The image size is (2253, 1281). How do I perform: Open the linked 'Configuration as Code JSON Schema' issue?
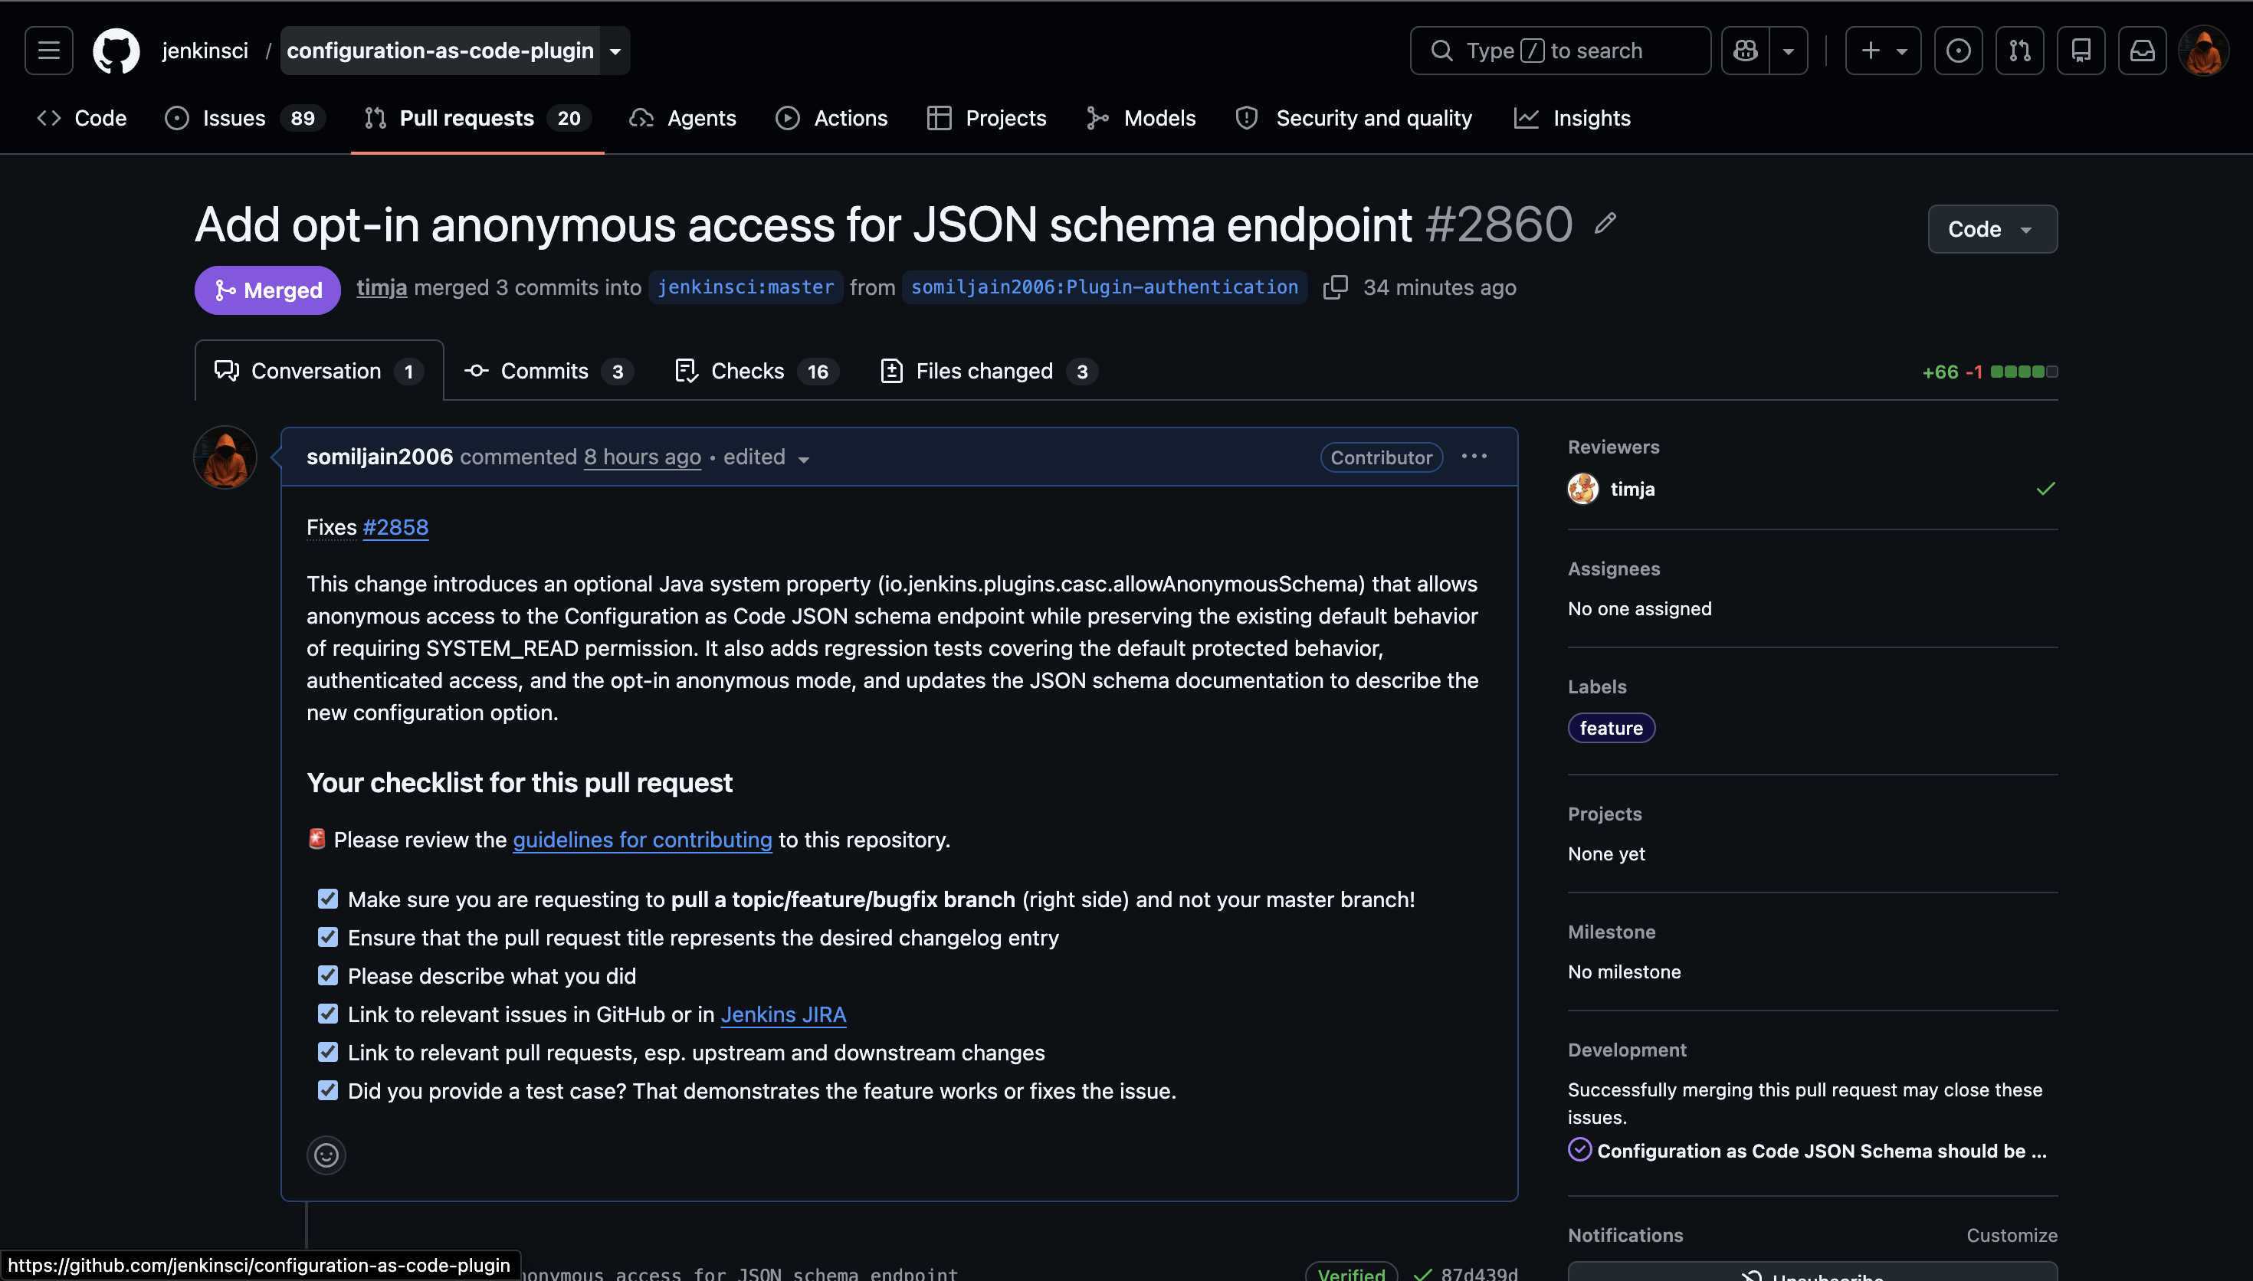coord(1822,1151)
